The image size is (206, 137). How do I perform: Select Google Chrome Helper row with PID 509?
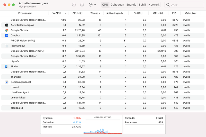(103, 56)
